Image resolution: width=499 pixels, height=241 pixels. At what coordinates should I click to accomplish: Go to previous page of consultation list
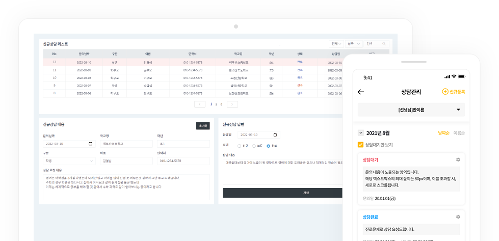point(199,104)
